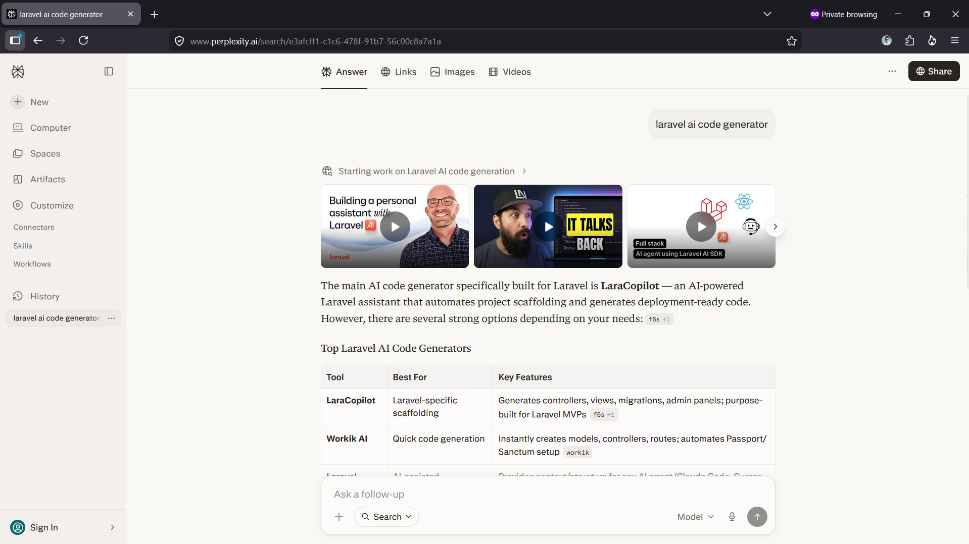Click the Ask a follow-up field
The width and height of the screenshot is (969, 544).
[x=548, y=494]
